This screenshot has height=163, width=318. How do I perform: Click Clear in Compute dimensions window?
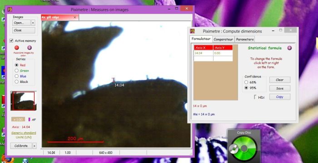point(280,80)
